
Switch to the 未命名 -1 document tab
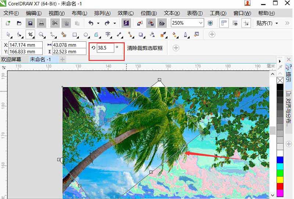(40, 59)
